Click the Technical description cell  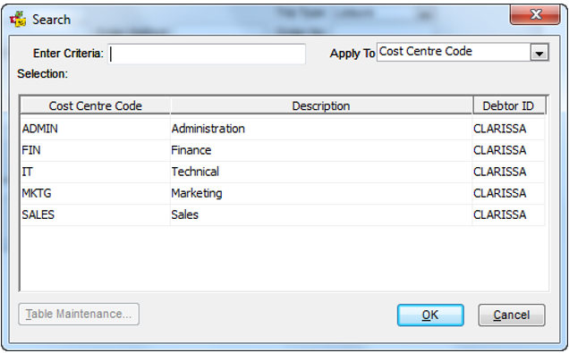pyautogui.click(x=321, y=172)
